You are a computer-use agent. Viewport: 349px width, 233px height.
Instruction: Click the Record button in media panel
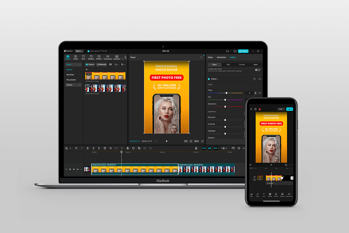pos(102,64)
